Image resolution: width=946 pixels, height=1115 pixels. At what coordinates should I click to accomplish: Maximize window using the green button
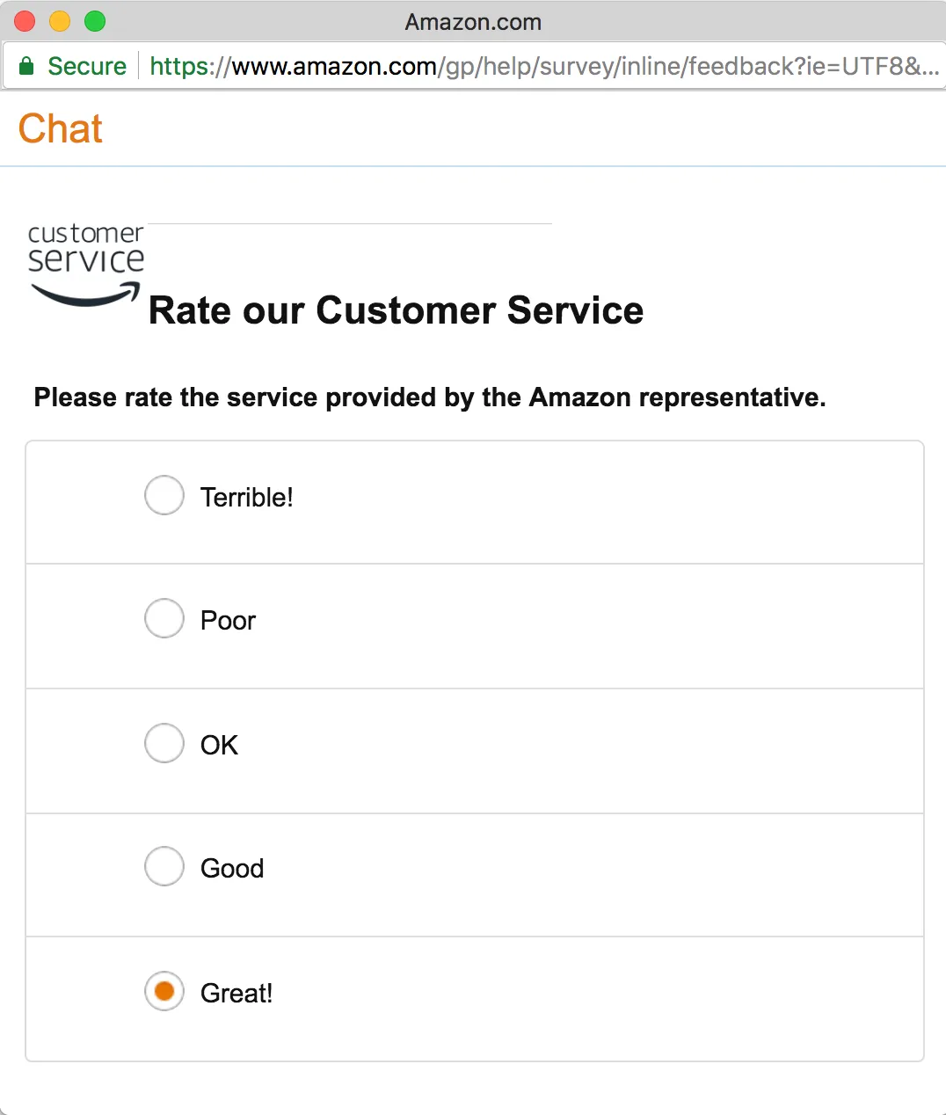tap(95, 21)
